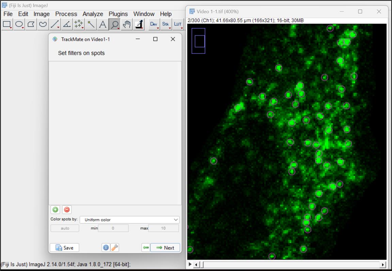Image resolution: width=392 pixels, height=271 pixels.
Task: Click the min value field
Action: coord(113,228)
